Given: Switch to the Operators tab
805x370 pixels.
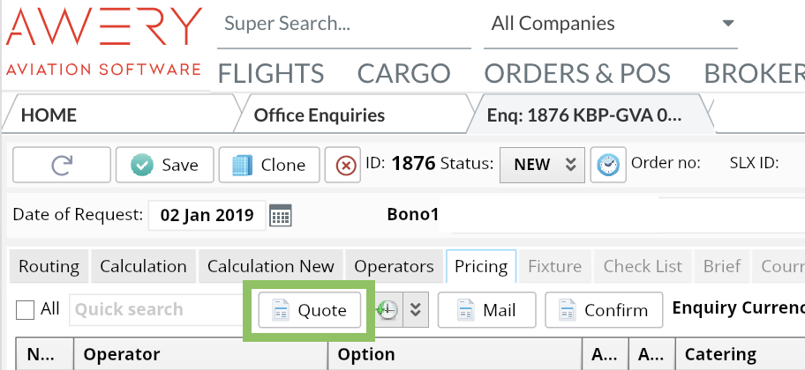Looking at the screenshot, I should click(x=394, y=266).
